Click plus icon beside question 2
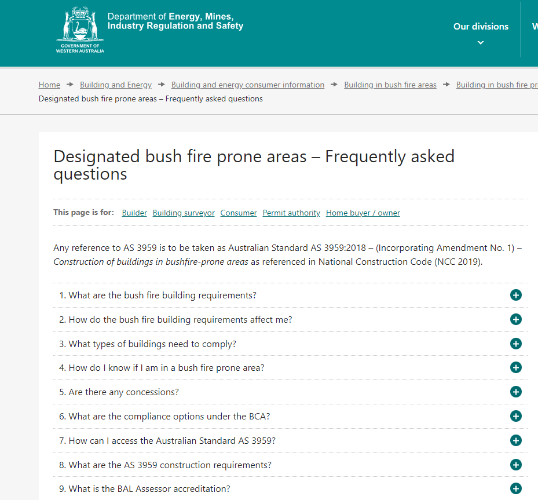 pyautogui.click(x=515, y=319)
